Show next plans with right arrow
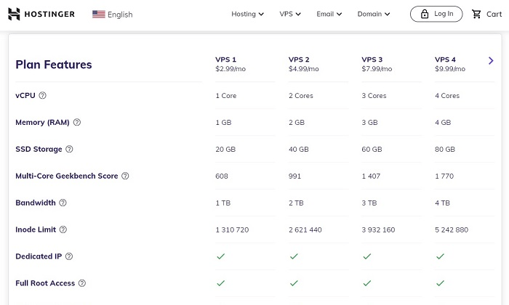The width and height of the screenshot is (509, 305). 491,60
